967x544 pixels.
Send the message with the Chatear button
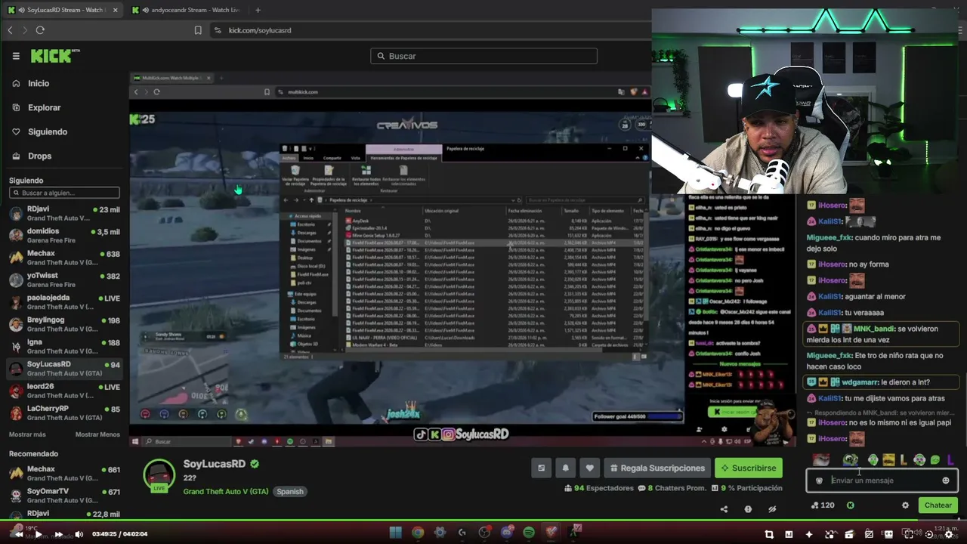938,505
